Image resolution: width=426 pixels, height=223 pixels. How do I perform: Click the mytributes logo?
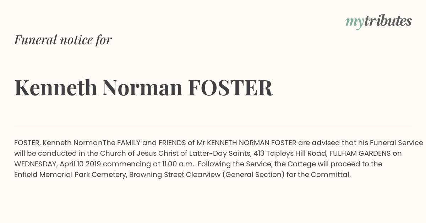(x=378, y=21)
